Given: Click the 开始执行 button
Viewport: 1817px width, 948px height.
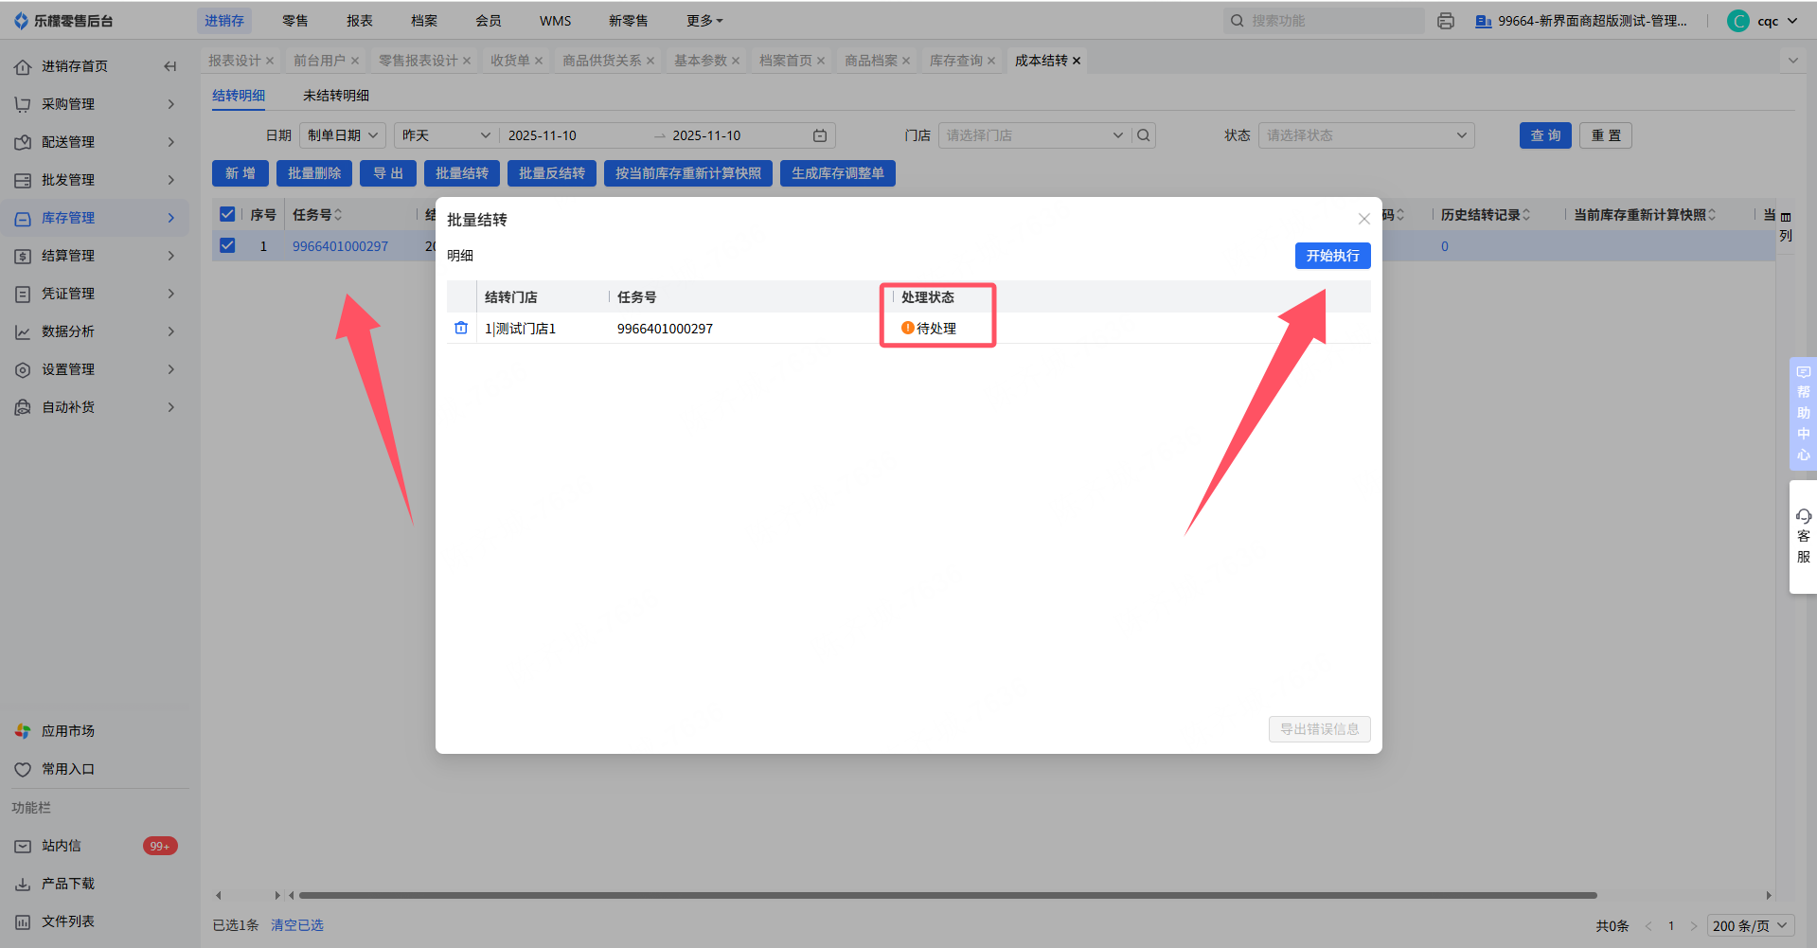Looking at the screenshot, I should click(1332, 256).
